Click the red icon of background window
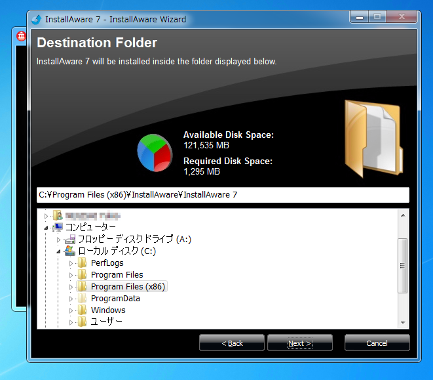The image size is (433, 380). coord(21,36)
